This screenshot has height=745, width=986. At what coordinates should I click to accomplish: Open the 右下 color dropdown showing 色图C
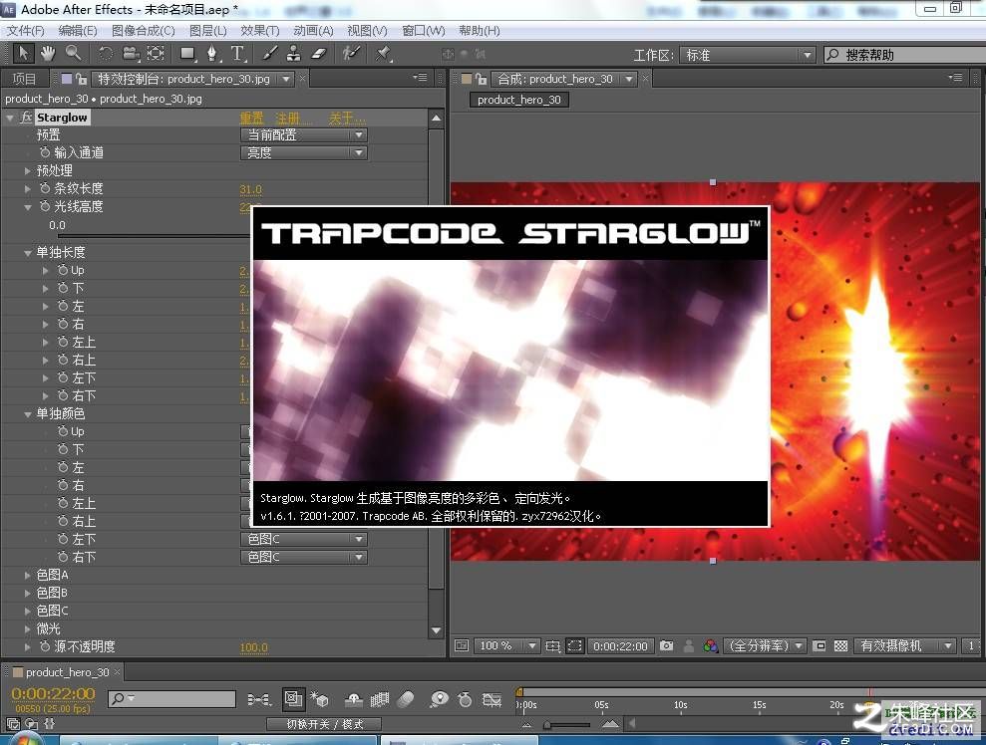304,557
